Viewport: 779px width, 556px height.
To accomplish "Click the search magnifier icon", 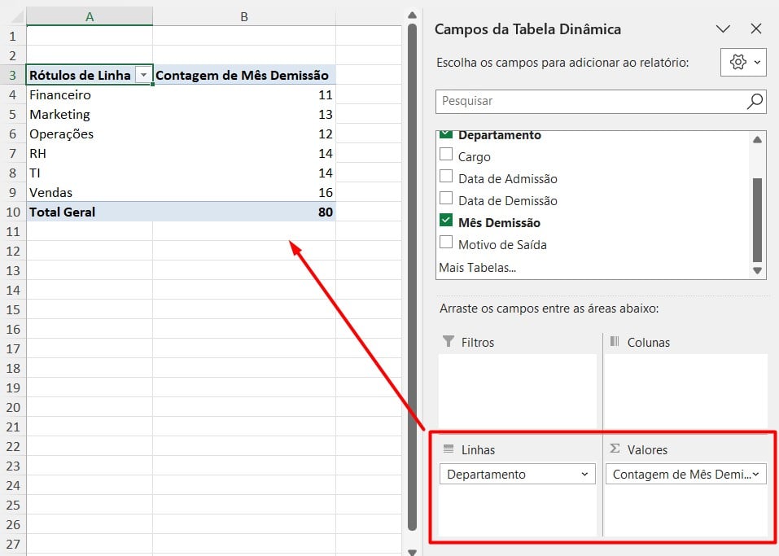I will point(754,101).
